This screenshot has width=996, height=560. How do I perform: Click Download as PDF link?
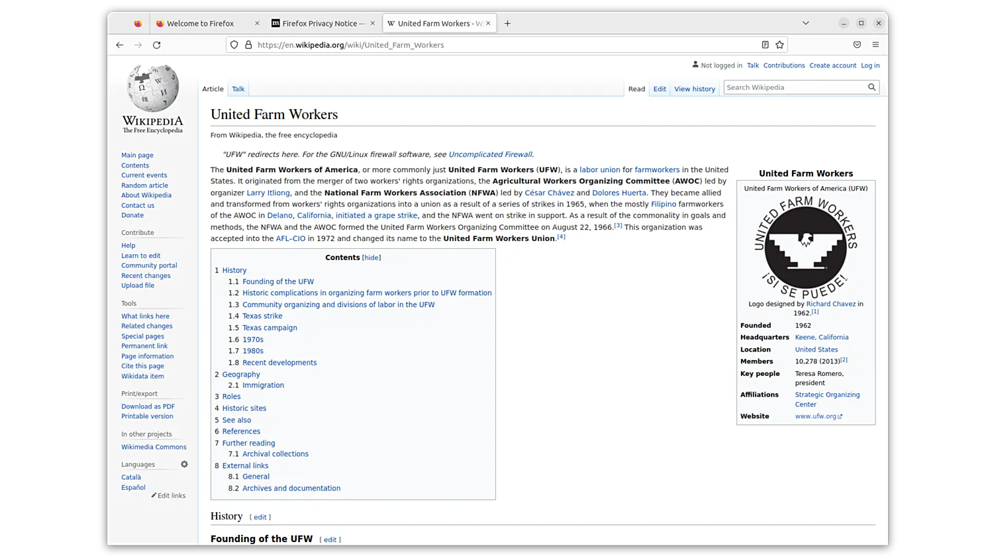click(x=148, y=406)
